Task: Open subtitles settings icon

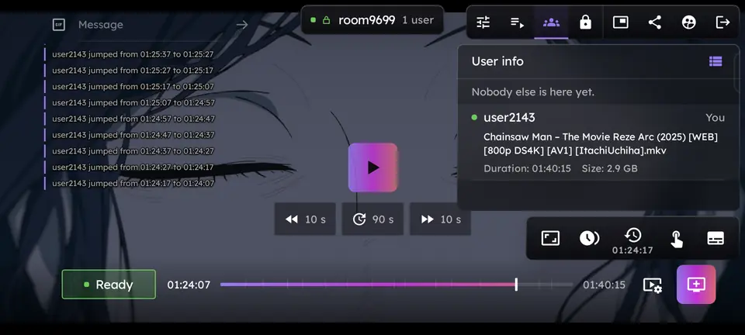Action: click(716, 238)
